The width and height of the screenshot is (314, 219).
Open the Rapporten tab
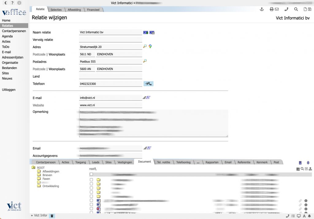click(212, 162)
